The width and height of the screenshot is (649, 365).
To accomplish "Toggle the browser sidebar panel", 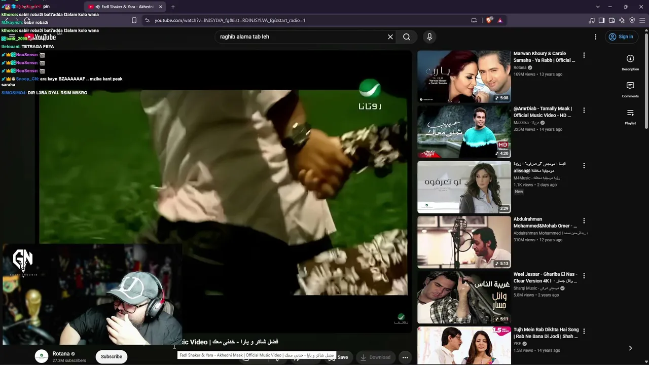I will tap(602, 20).
